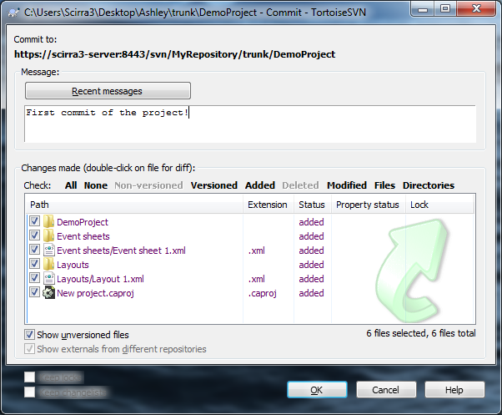Open the Recent messages list
The image size is (502, 415).
(108, 91)
